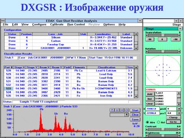Reset scan rotation with the 0 button
Screen dimensions: 184x138
pos(162,39)
